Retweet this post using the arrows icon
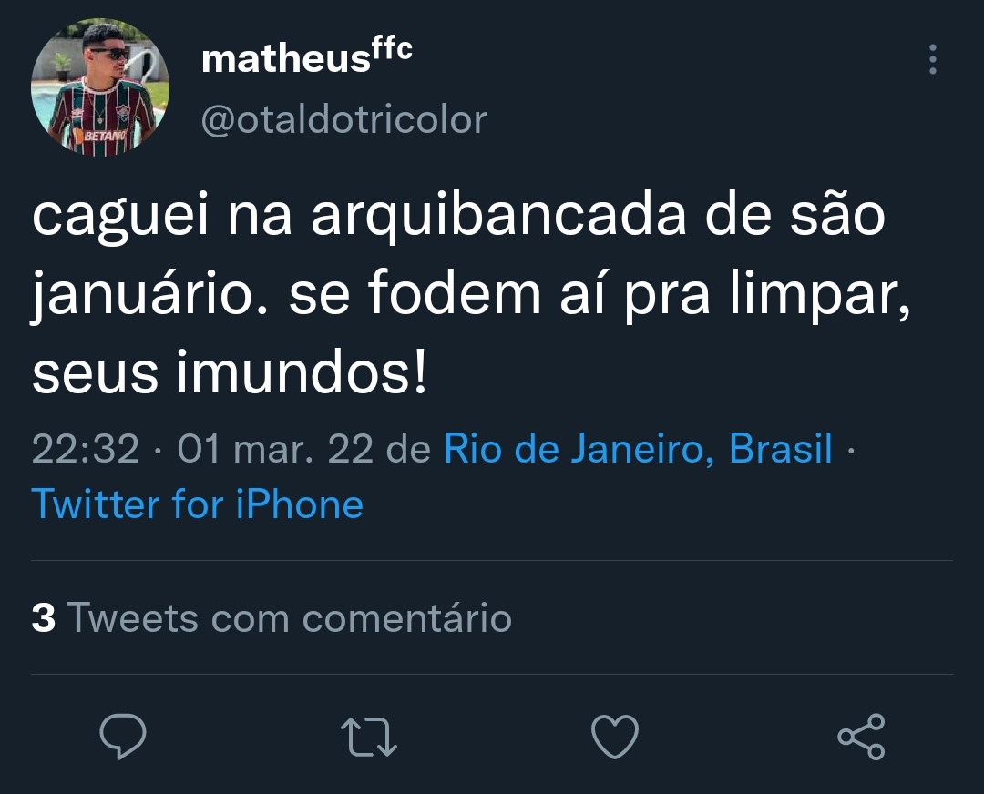Viewport: 984px width, 794px height. point(368,736)
